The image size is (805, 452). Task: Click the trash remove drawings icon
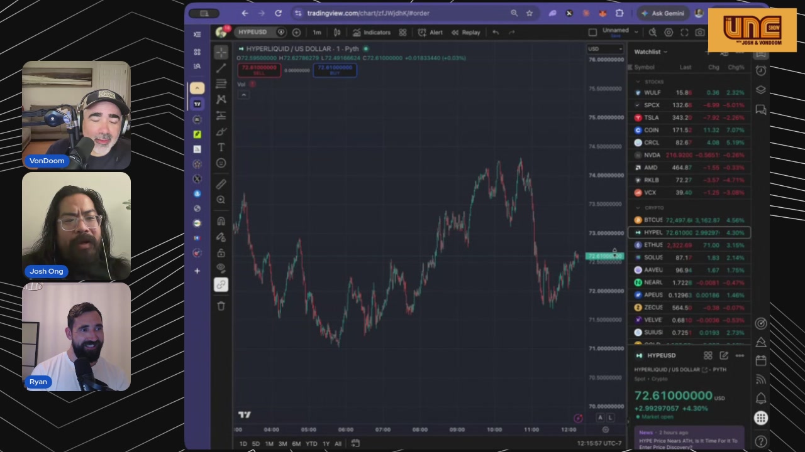click(221, 306)
